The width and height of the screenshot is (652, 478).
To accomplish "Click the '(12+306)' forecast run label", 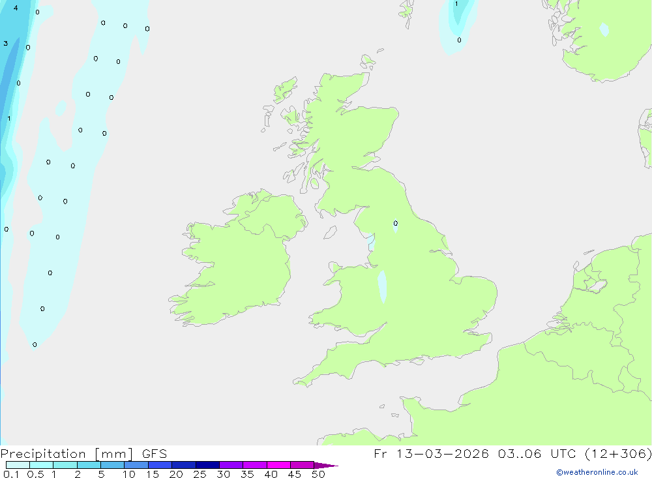I will (618, 454).
